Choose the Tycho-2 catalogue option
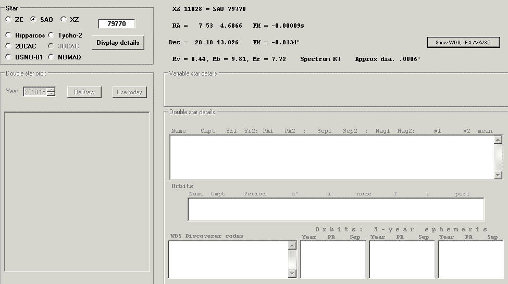 tap(51, 35)
